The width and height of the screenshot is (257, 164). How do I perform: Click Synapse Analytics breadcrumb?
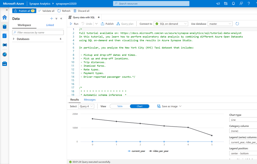(40, 4)
